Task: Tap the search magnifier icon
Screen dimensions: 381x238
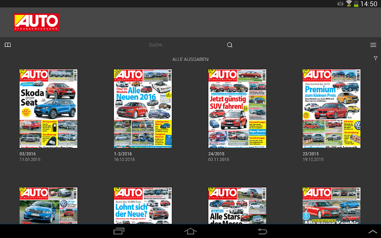Action: [x=230, y=45]
